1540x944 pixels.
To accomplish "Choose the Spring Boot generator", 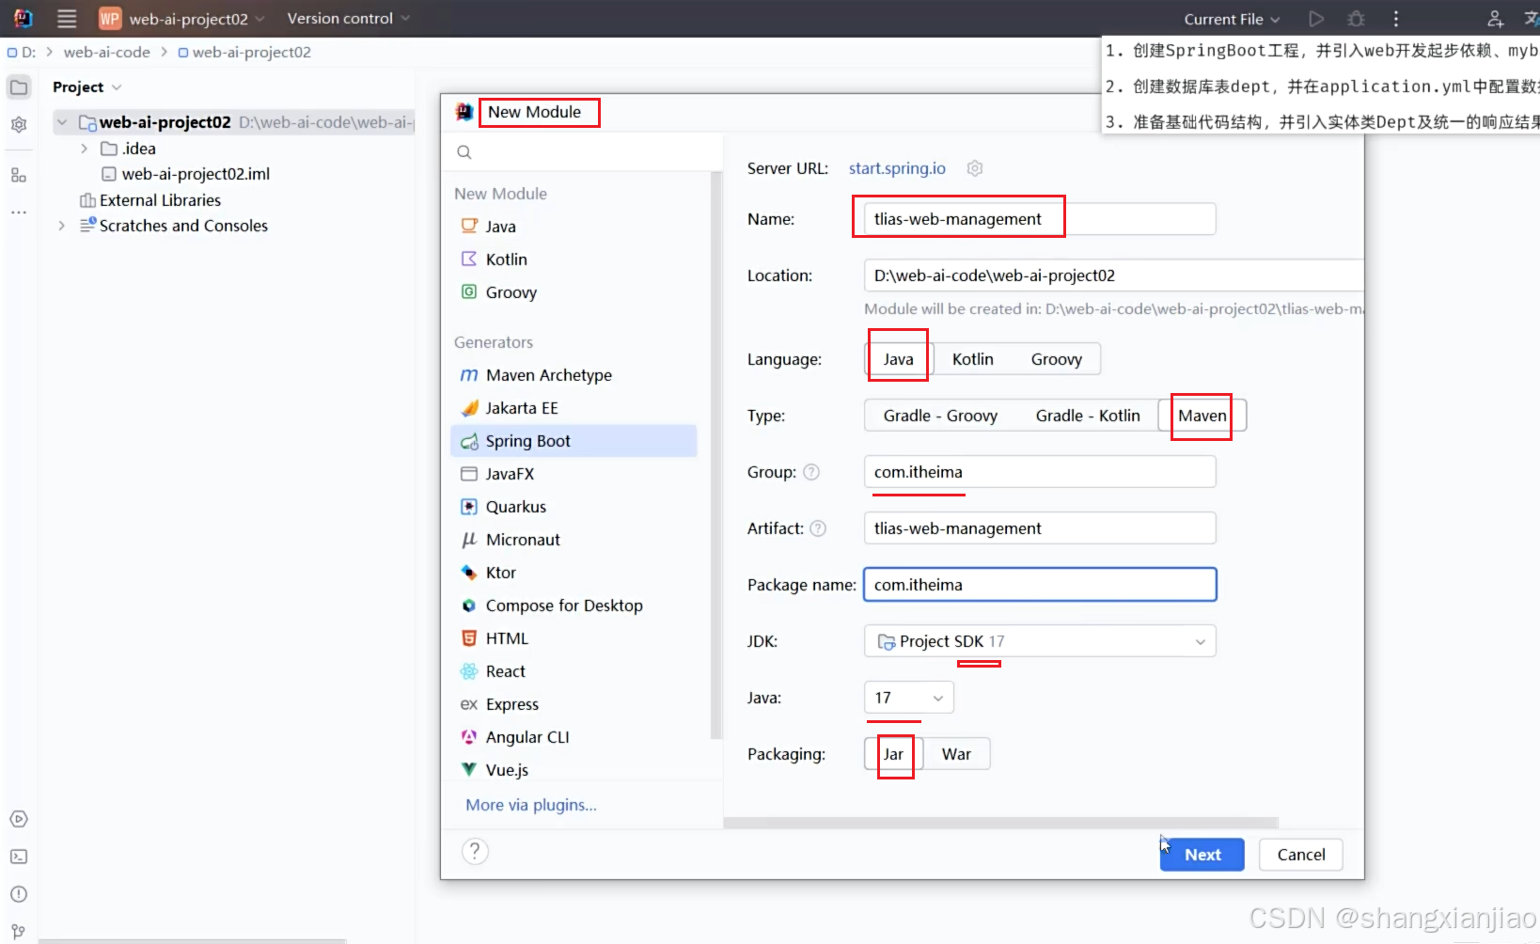I will pos(574,441).
